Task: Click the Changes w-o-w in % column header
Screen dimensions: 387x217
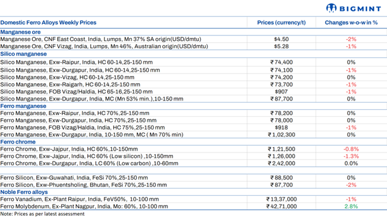Action: point(351,23)
